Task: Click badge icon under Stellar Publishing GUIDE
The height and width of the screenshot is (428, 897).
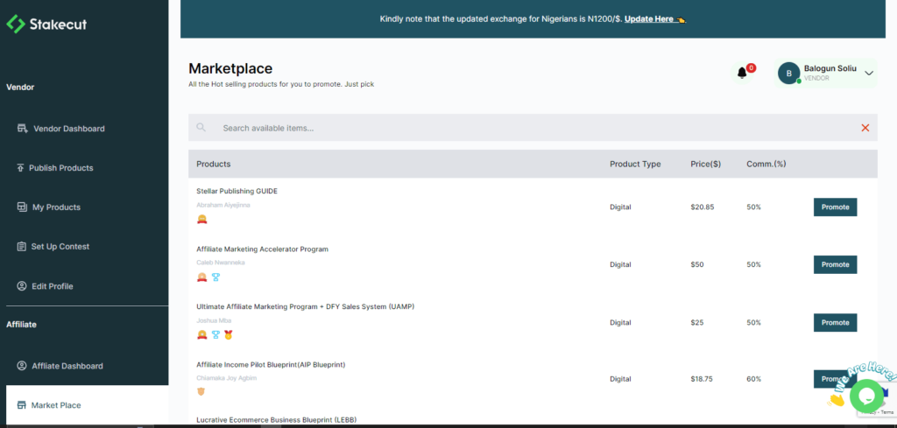Action: point(202,220)
